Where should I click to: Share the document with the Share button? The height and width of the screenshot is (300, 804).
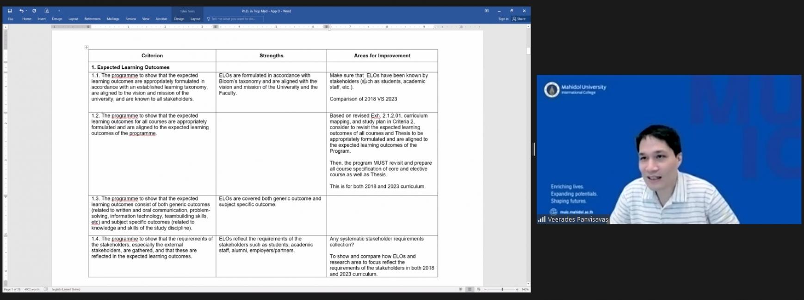pos(519,19)
